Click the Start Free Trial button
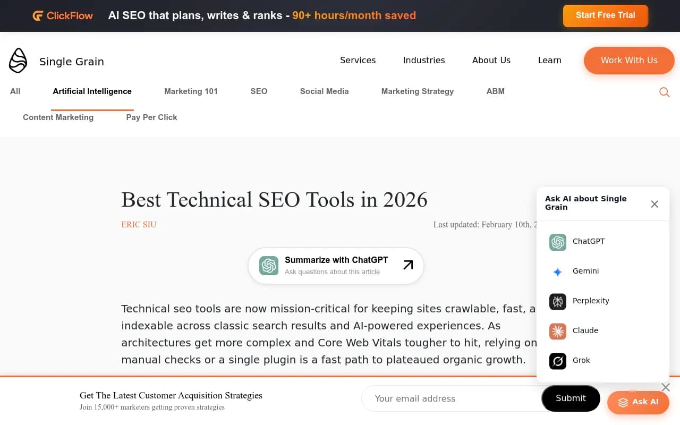Image resolution: width=680 pixels, height=425 pixels. point(605,15)
